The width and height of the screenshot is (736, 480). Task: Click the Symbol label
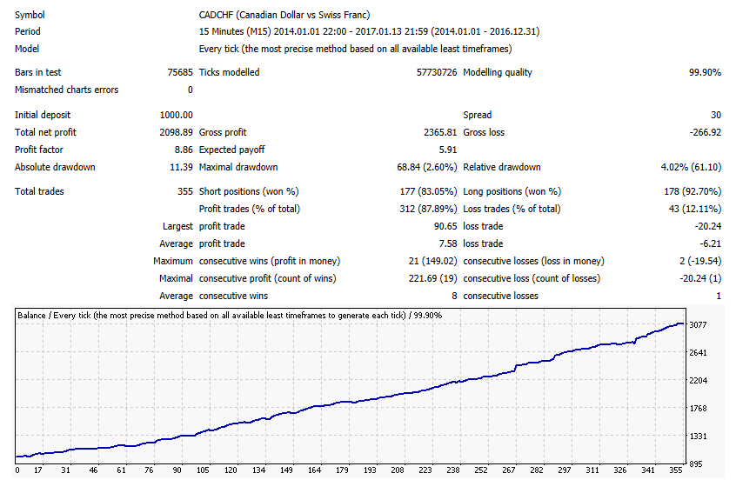[x=30, y=15]
